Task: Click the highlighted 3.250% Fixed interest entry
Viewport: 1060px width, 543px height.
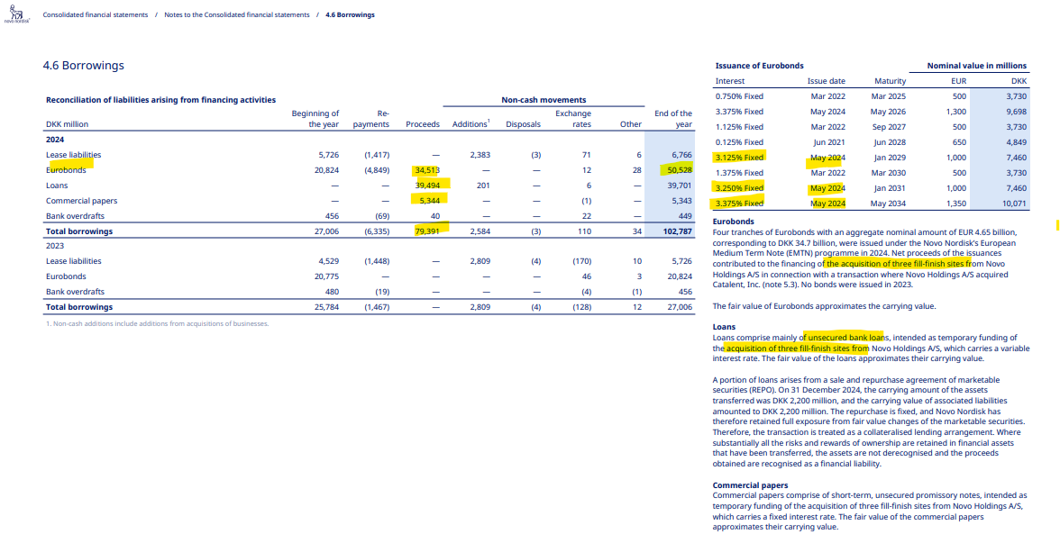Action: [739, 187]
